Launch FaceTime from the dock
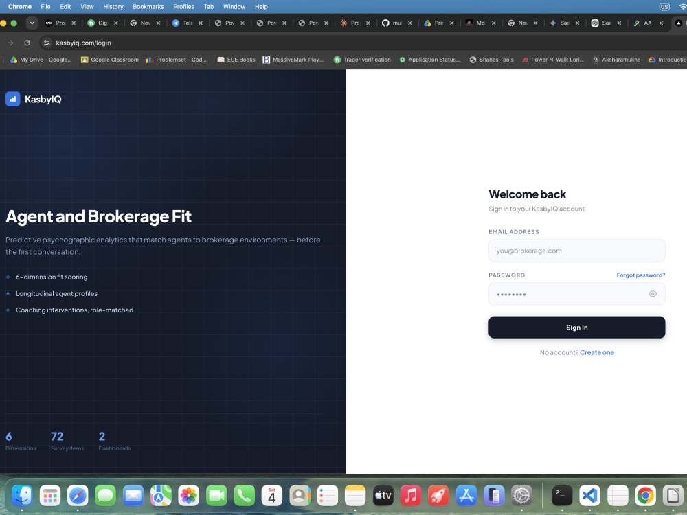Image resolution: width=687 pixels, height=515 pixels. coord(216,496)
